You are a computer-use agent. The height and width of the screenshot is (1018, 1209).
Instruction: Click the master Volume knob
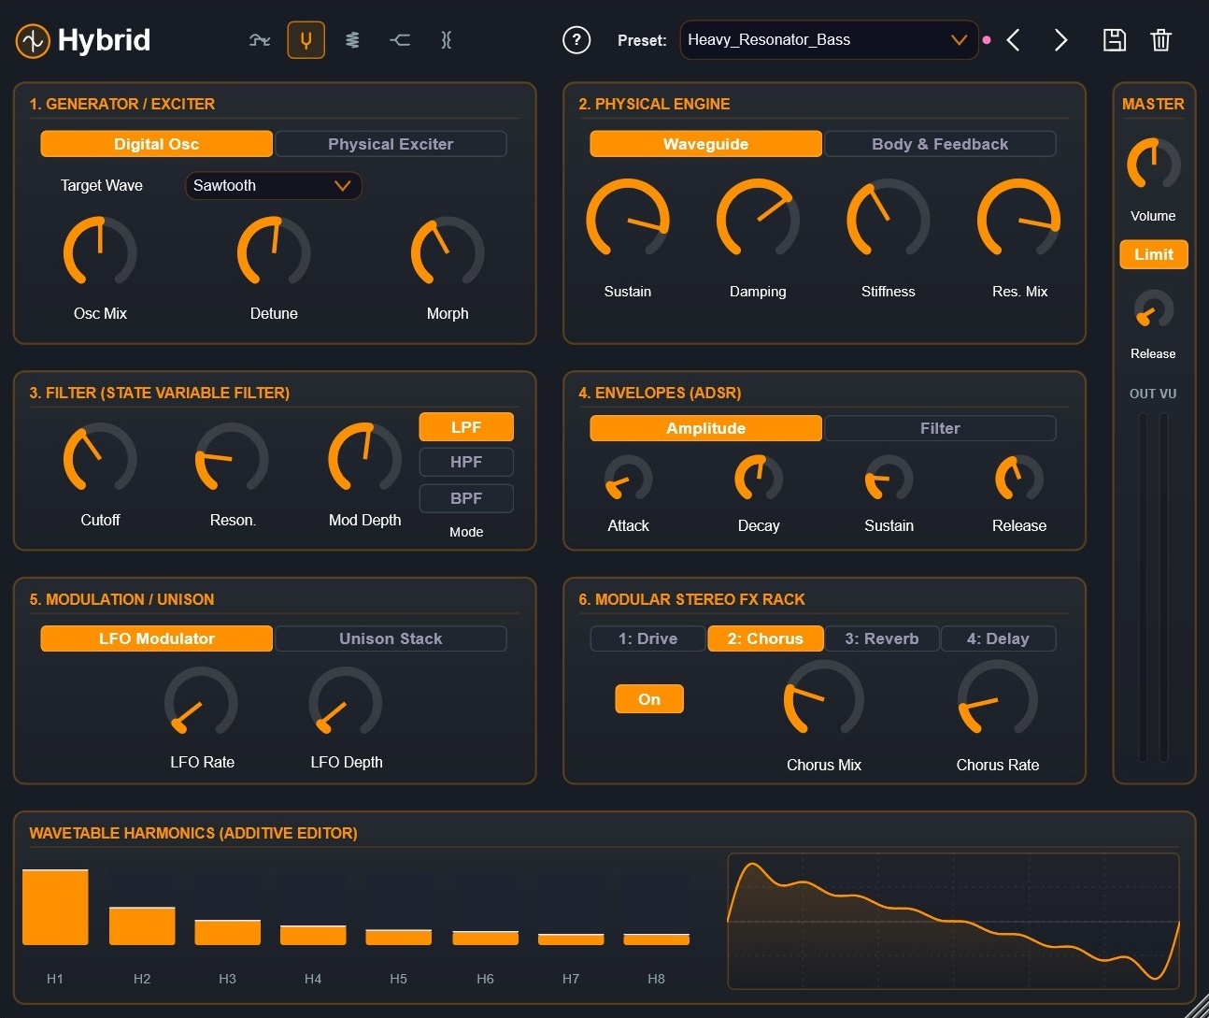pyautogui.click(x=1154, y=165)
